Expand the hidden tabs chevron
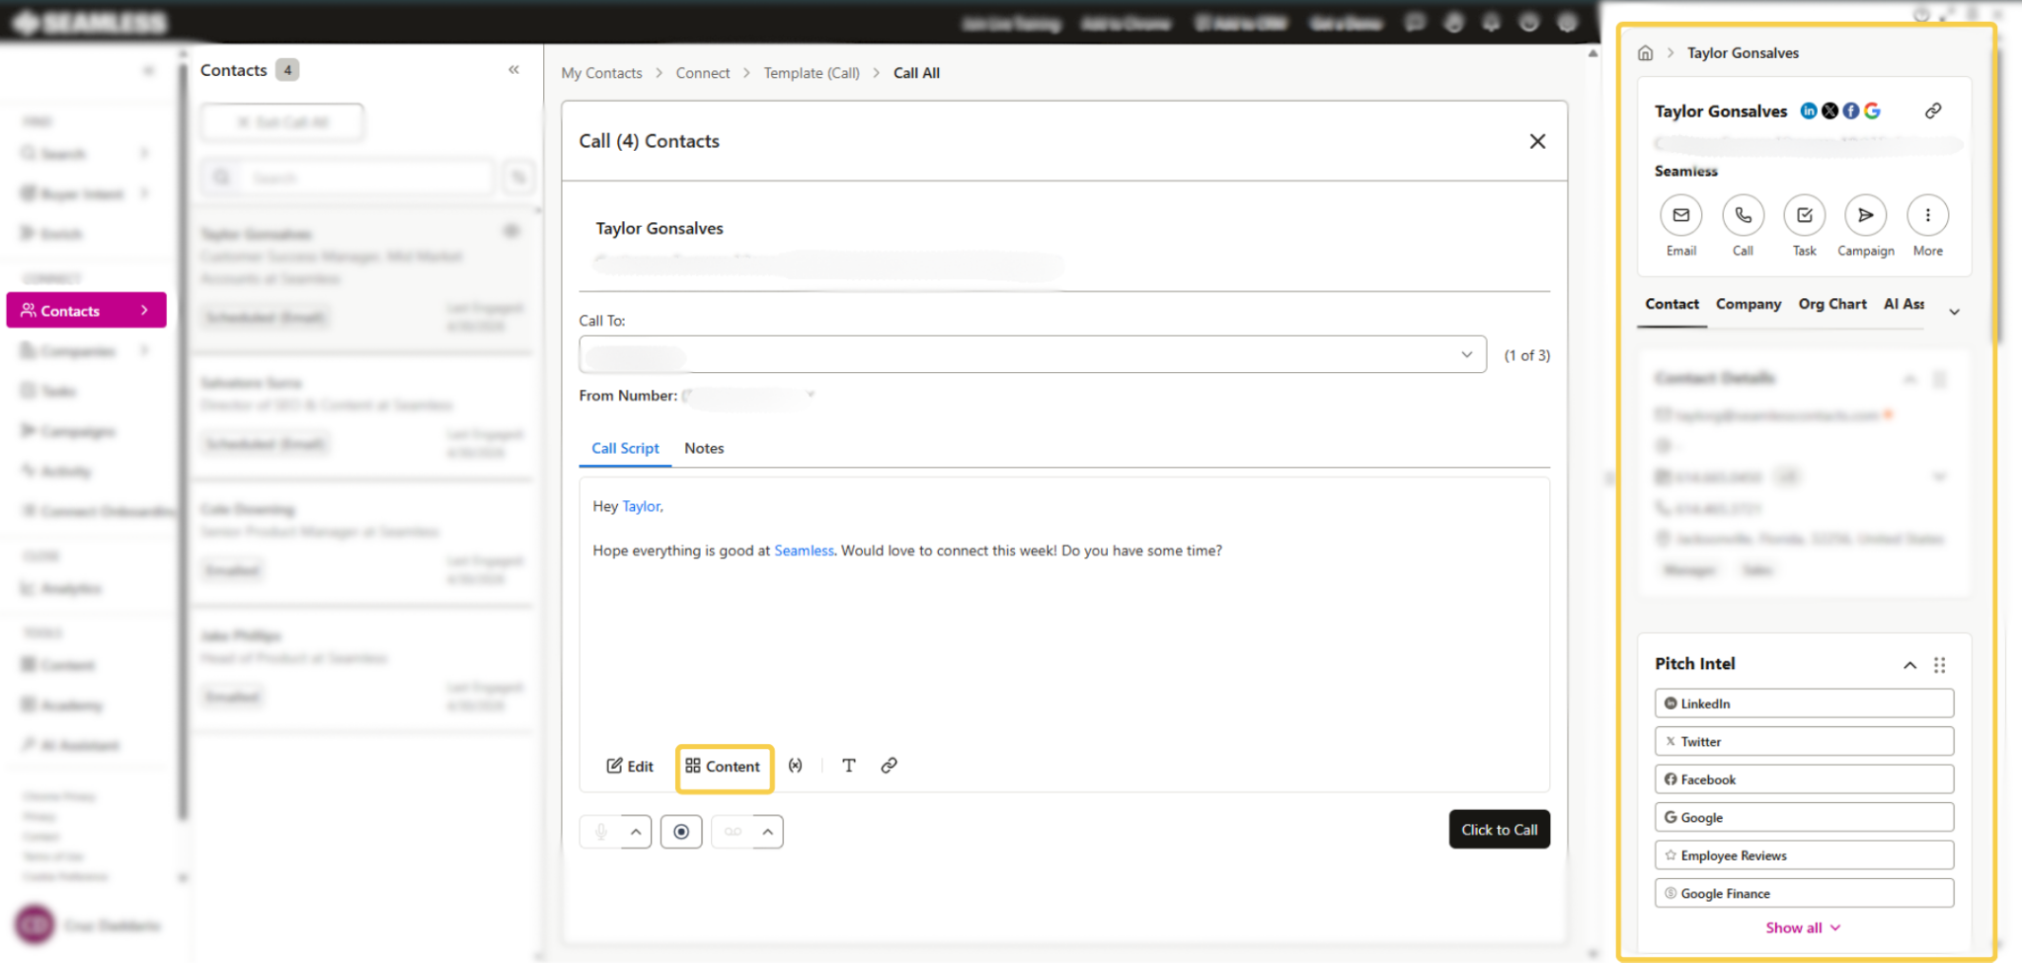 click(x=1954, y=312)
